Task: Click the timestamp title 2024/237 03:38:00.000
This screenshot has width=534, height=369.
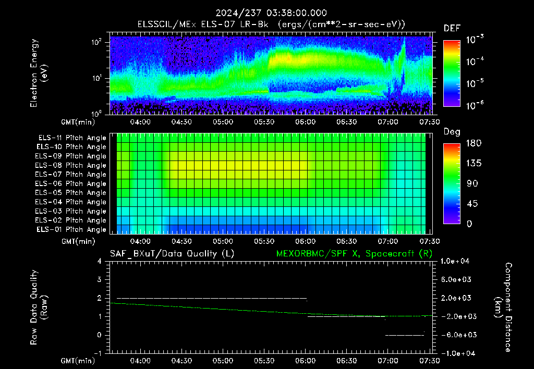Action: point(271,13)
